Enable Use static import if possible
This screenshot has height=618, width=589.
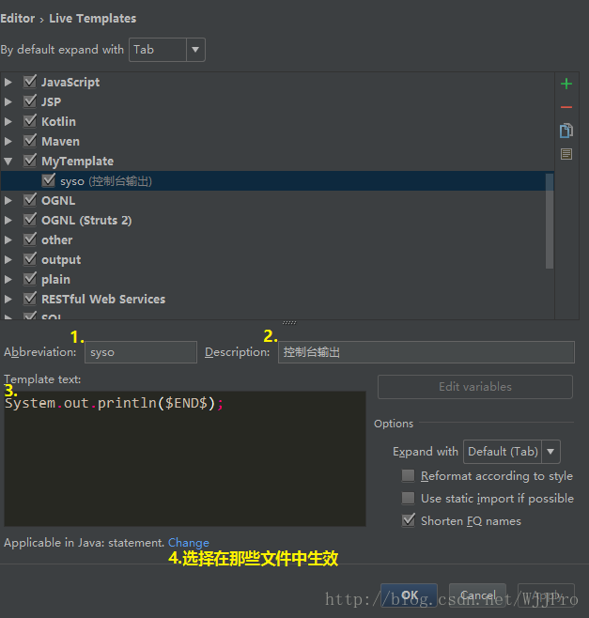[x=408, y=499]
